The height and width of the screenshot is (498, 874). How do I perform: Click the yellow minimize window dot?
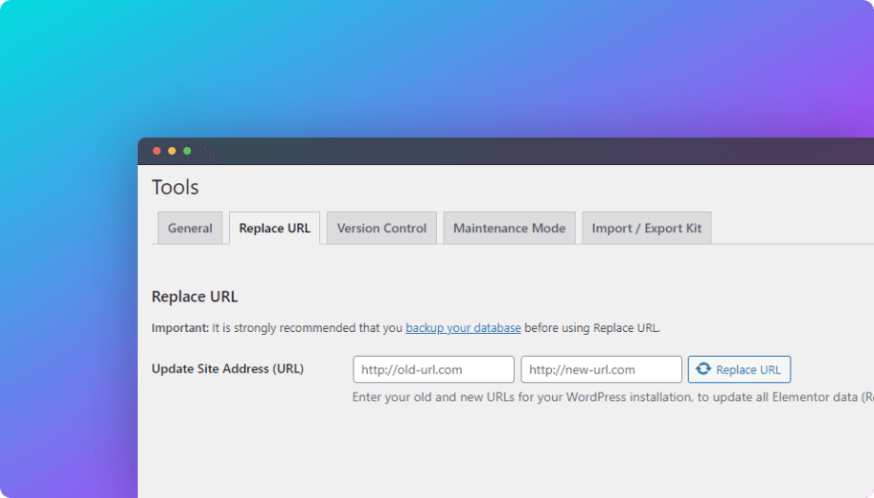click(x=172, y=151)
